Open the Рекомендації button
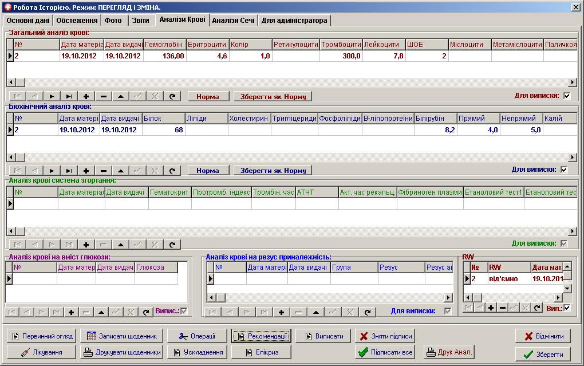The height and width of the screenshot is (366, 584). pos(262,336)
